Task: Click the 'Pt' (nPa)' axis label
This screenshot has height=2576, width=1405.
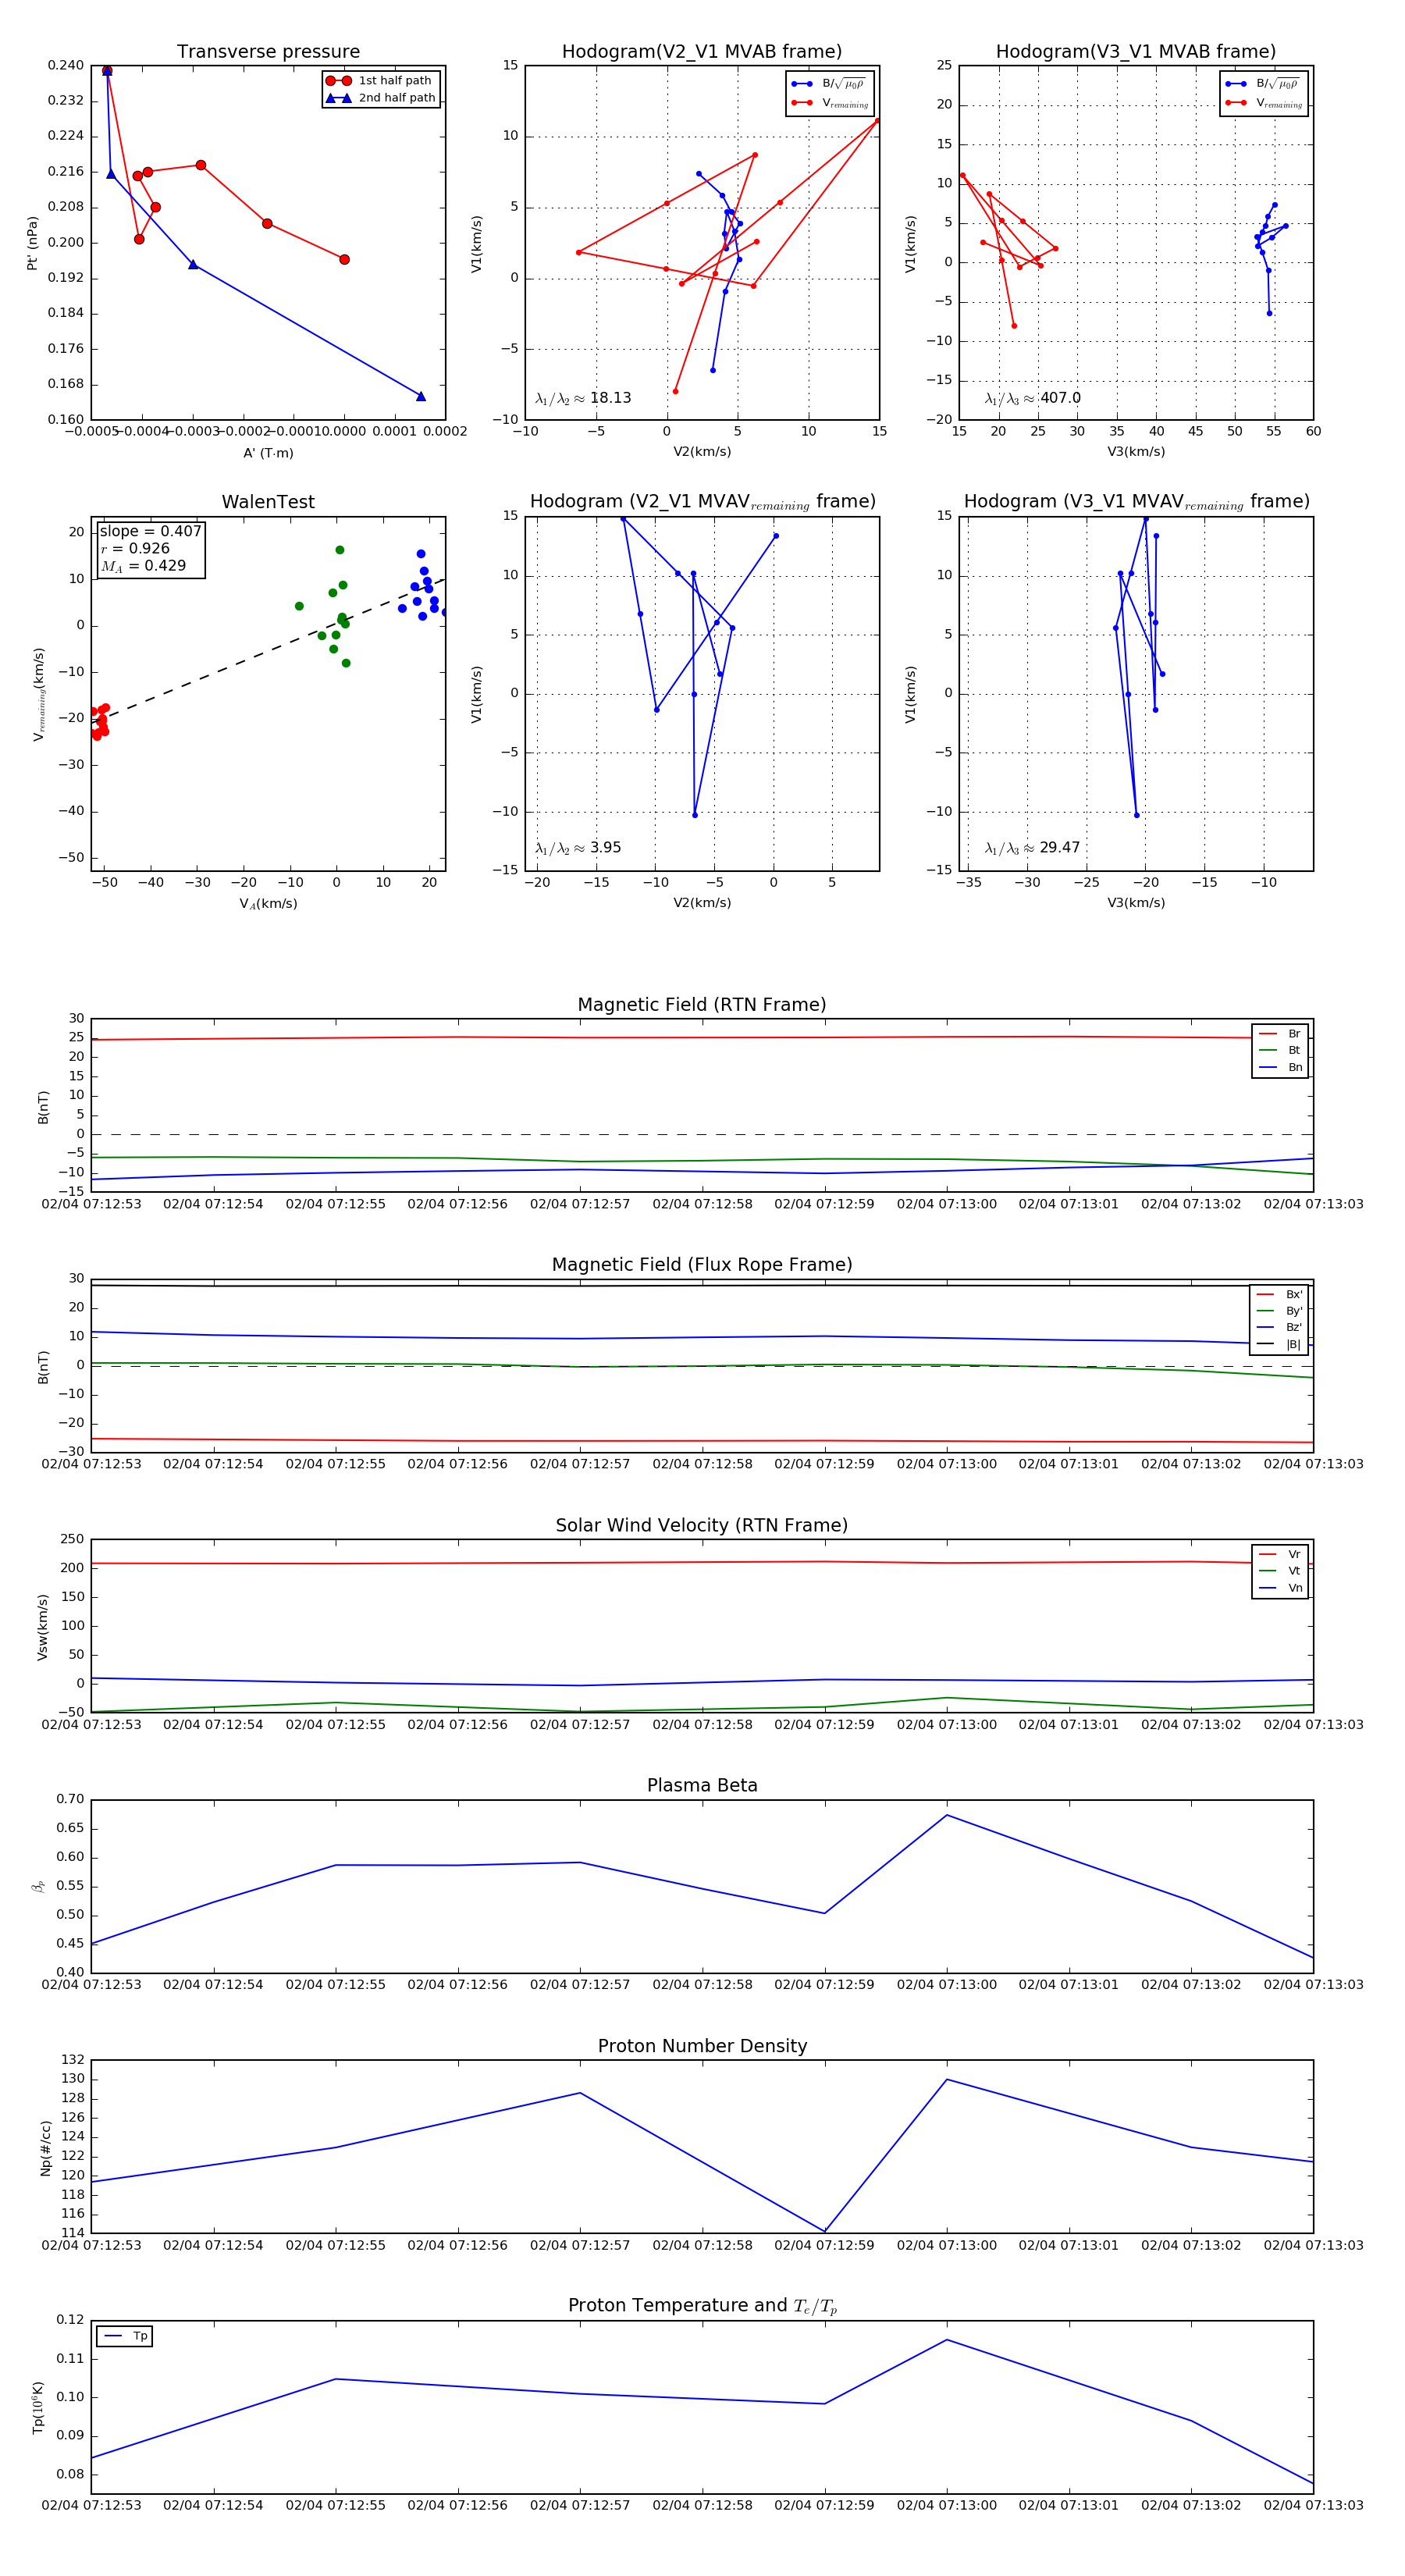Action: [x=32, y=243]
